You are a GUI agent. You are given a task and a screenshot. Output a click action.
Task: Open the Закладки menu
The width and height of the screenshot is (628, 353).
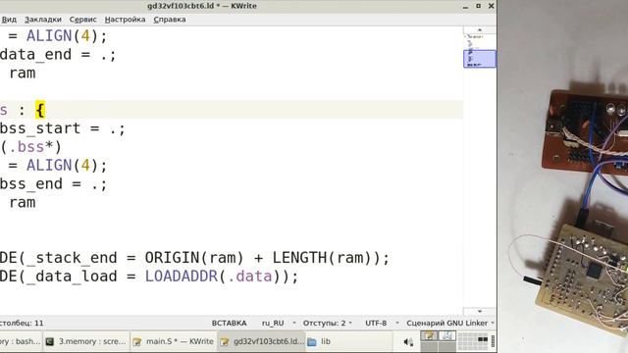tap(43, 20)
